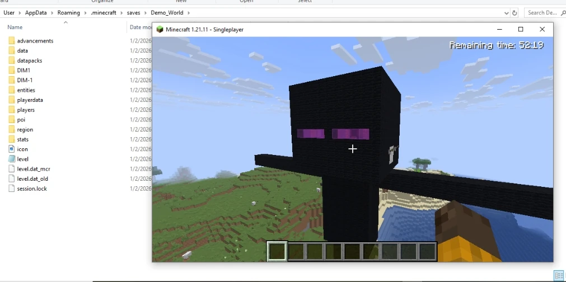Open the advancements folder icon
Image resolution: width=566 pixels, height=282 pixels.
[x=11, y=41]
